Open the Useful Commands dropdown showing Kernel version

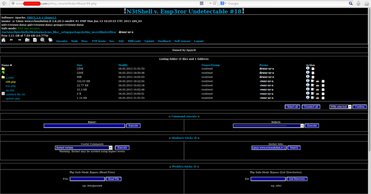83,148
